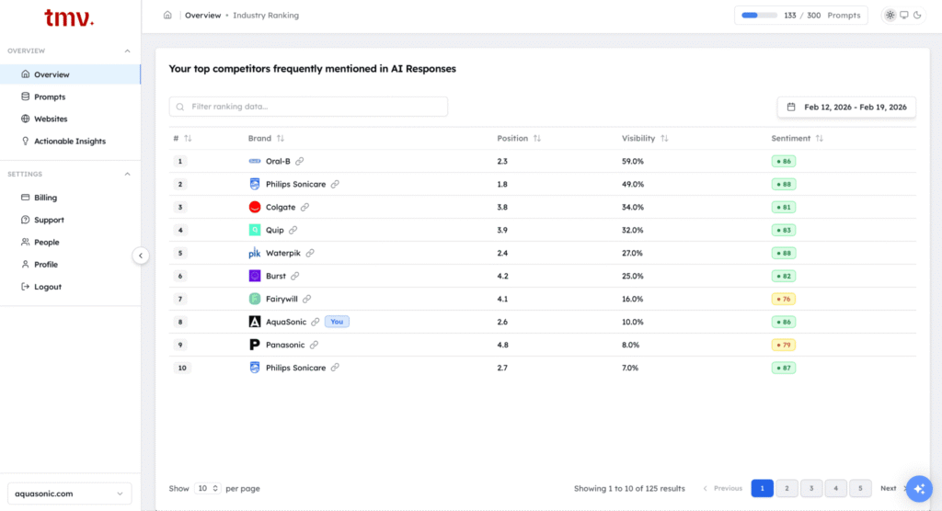Click the Panasonic brand logo
Image resolution: width=942 pixels, height=511 pixels.
pos(255,345)
